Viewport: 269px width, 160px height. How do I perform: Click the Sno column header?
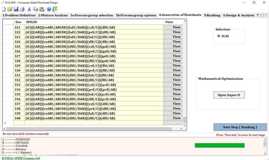19,22
